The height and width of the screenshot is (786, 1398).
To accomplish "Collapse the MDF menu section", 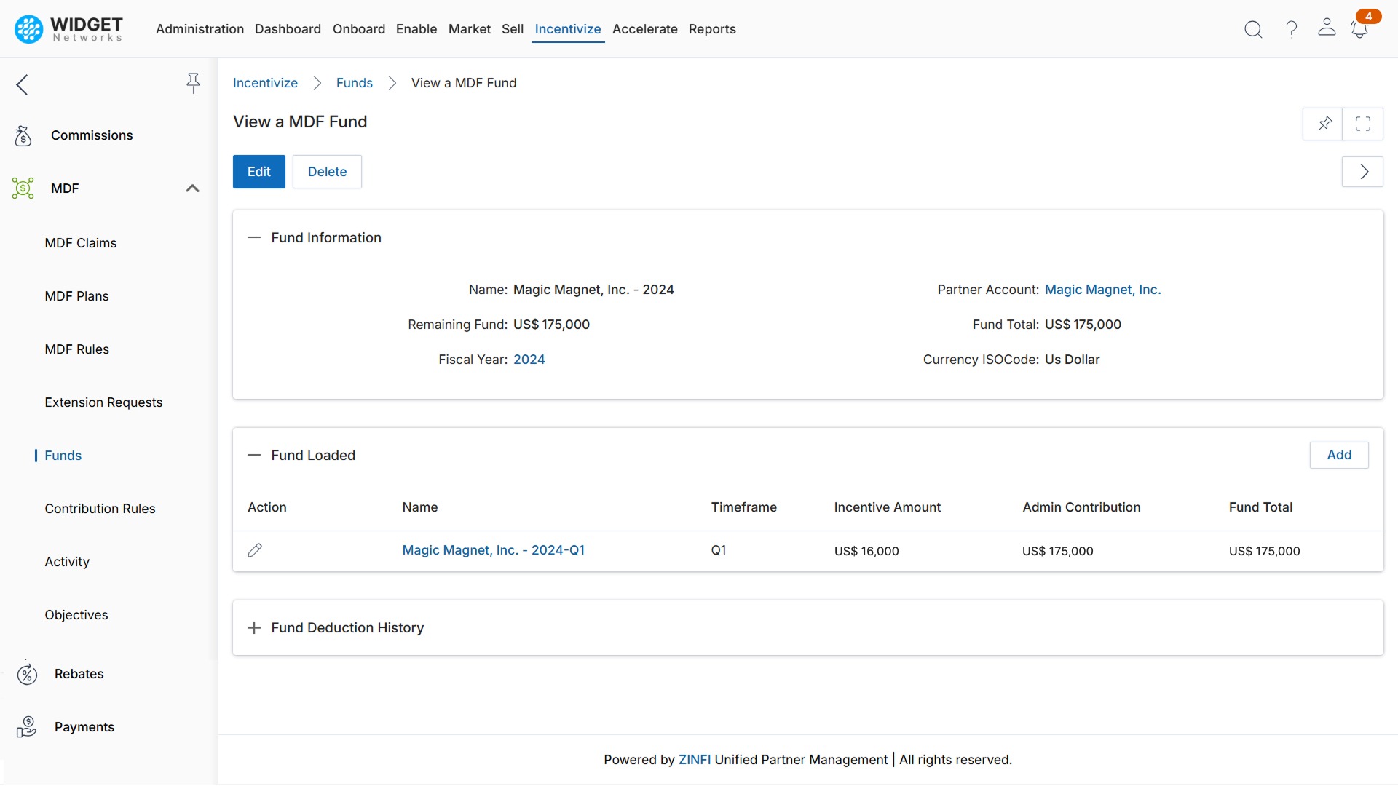I will point(192,188).
